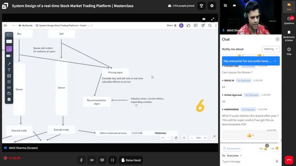
Task: Click the rocket launch icon in whiteboard toolbar
Action: (x=203, y=25)
